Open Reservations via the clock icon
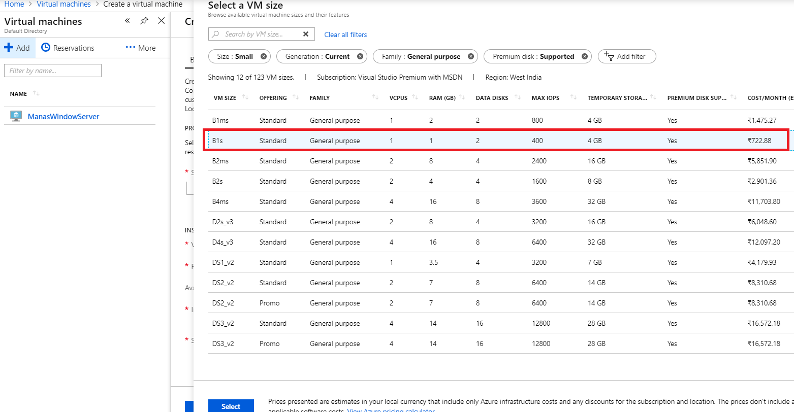794x412 pixels. click(45, 47)
